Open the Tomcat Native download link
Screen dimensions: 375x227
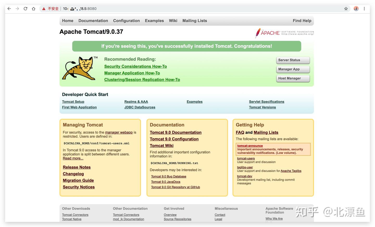click(x=72, y=219)
